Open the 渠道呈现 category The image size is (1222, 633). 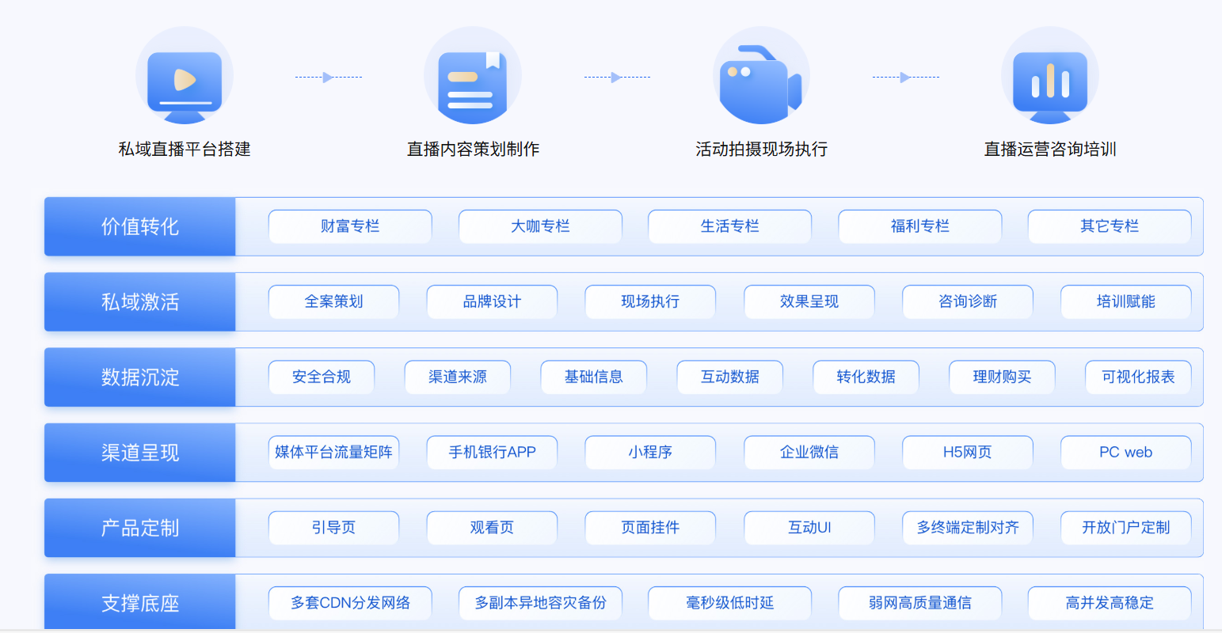pos(140,453)
